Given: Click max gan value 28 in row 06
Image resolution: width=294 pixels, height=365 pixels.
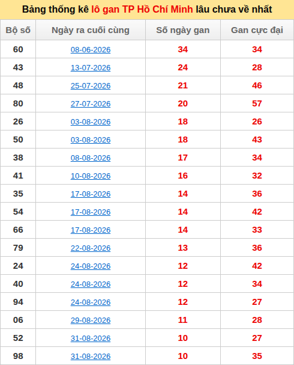Looking at the screenshot, I should tap(257, 320).
